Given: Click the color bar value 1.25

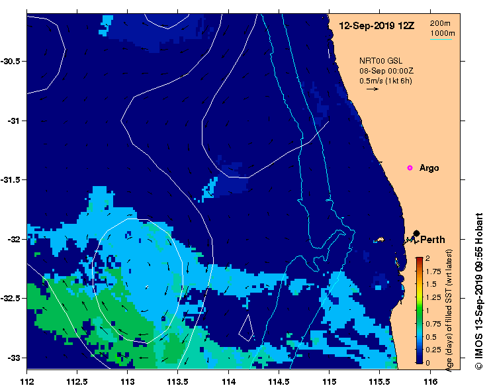Looking at the screenshot, I should pos(433,297).
